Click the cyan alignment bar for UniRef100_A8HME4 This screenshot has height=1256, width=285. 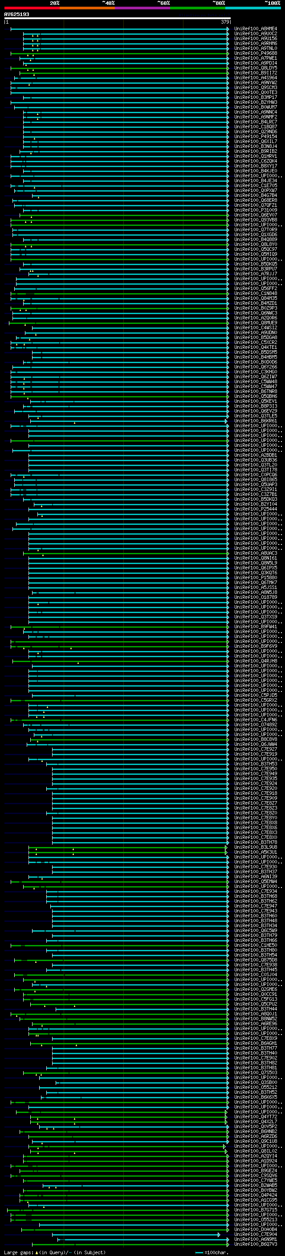pyautogui.click(x=120, y=29)
